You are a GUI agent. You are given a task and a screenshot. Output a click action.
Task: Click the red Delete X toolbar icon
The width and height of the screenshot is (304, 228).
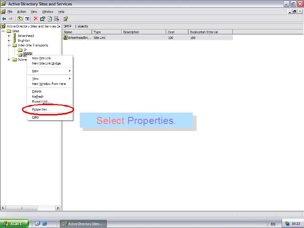point(36,19)
